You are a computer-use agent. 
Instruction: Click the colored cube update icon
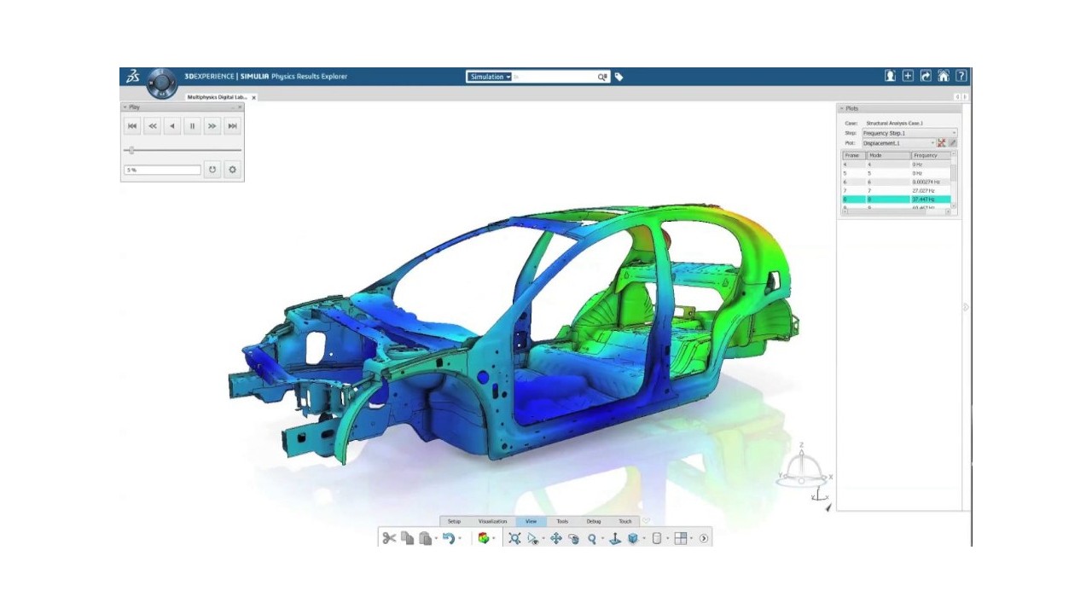pos(484,538)
